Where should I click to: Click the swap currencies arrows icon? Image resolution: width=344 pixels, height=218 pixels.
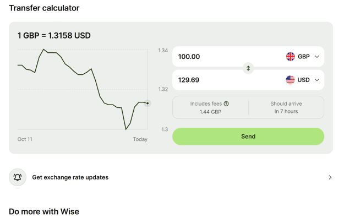(x=248, y=68)
